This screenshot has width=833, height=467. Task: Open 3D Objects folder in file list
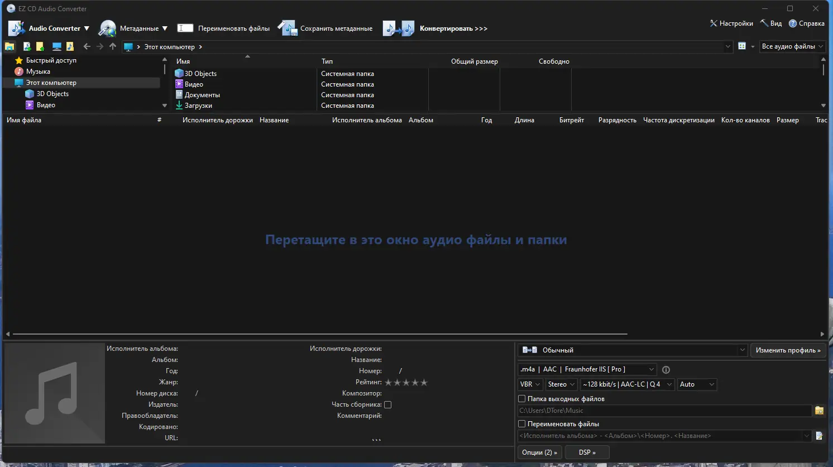[200, 74]
